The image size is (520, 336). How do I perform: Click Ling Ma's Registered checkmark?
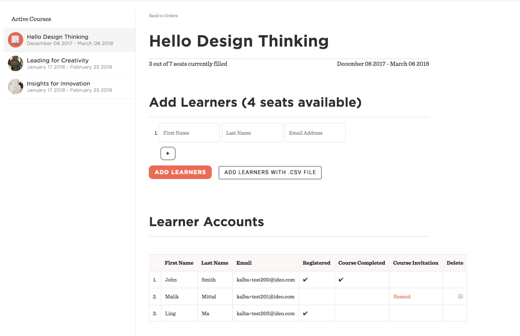point(305,313)
